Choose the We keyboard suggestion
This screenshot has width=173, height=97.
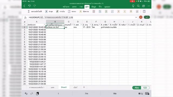pyautogui.click(x=115, y=93)
